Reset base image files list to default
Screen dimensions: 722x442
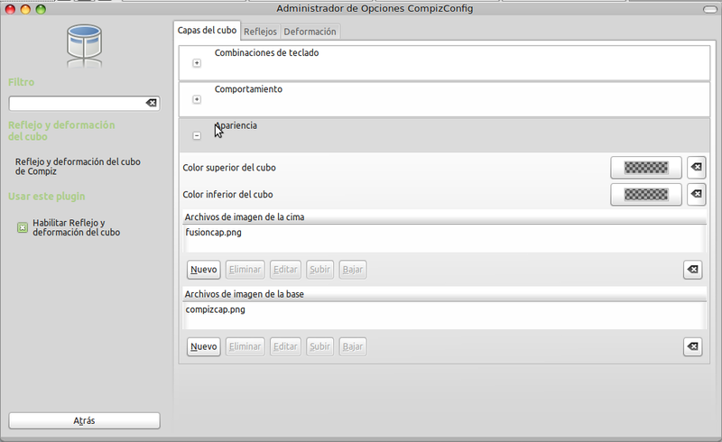click(692, 347)
